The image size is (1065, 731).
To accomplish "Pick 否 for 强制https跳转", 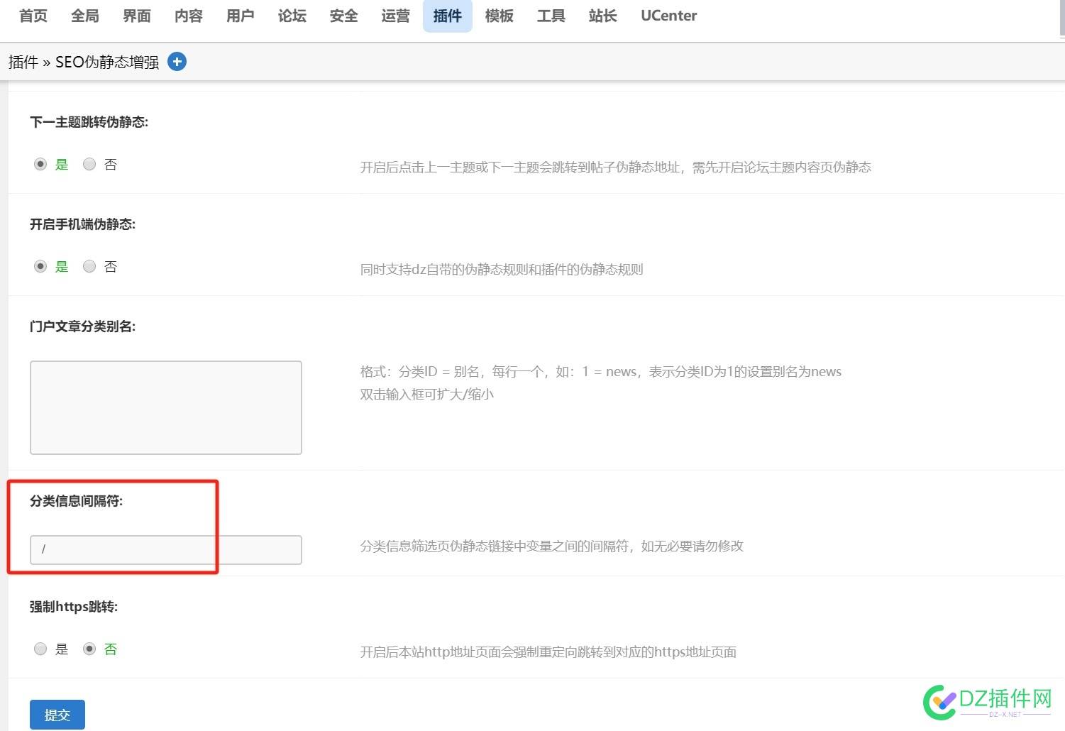I will pos(89,649).
